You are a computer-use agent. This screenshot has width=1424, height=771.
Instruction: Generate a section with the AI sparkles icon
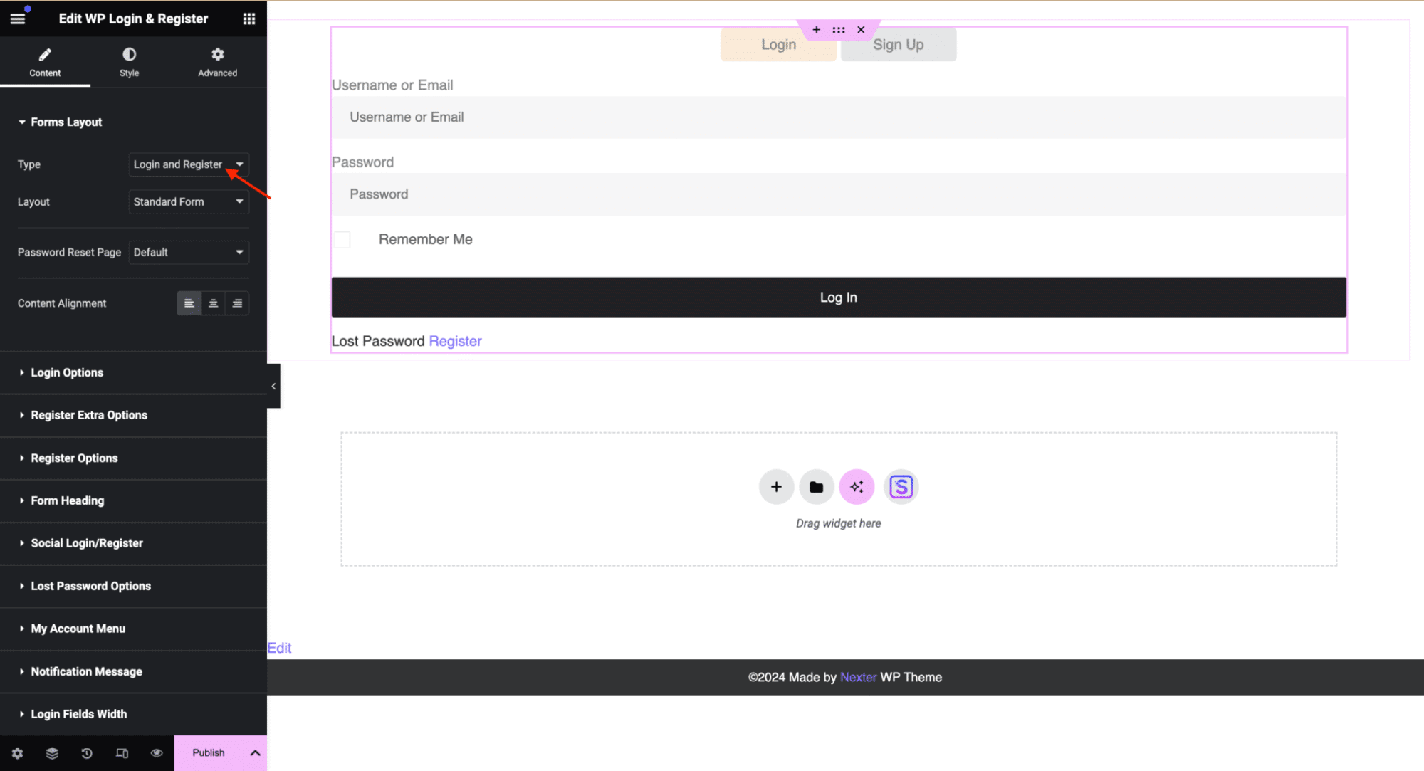click(x=856, y=487)
